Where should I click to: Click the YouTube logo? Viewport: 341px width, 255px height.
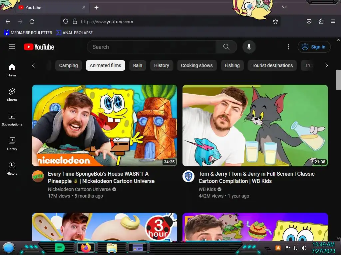tap(39, 47)
